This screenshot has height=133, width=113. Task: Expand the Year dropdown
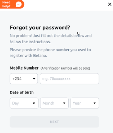point(85,103)
